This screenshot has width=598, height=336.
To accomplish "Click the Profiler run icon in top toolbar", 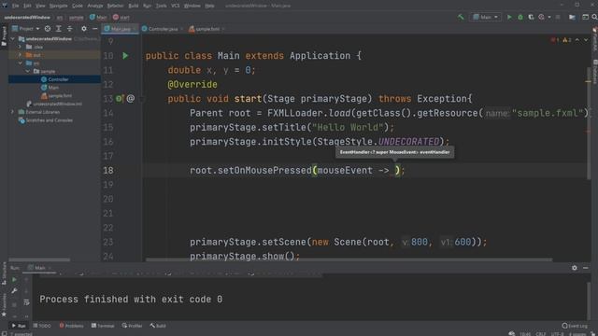I will tap(542, 17).
